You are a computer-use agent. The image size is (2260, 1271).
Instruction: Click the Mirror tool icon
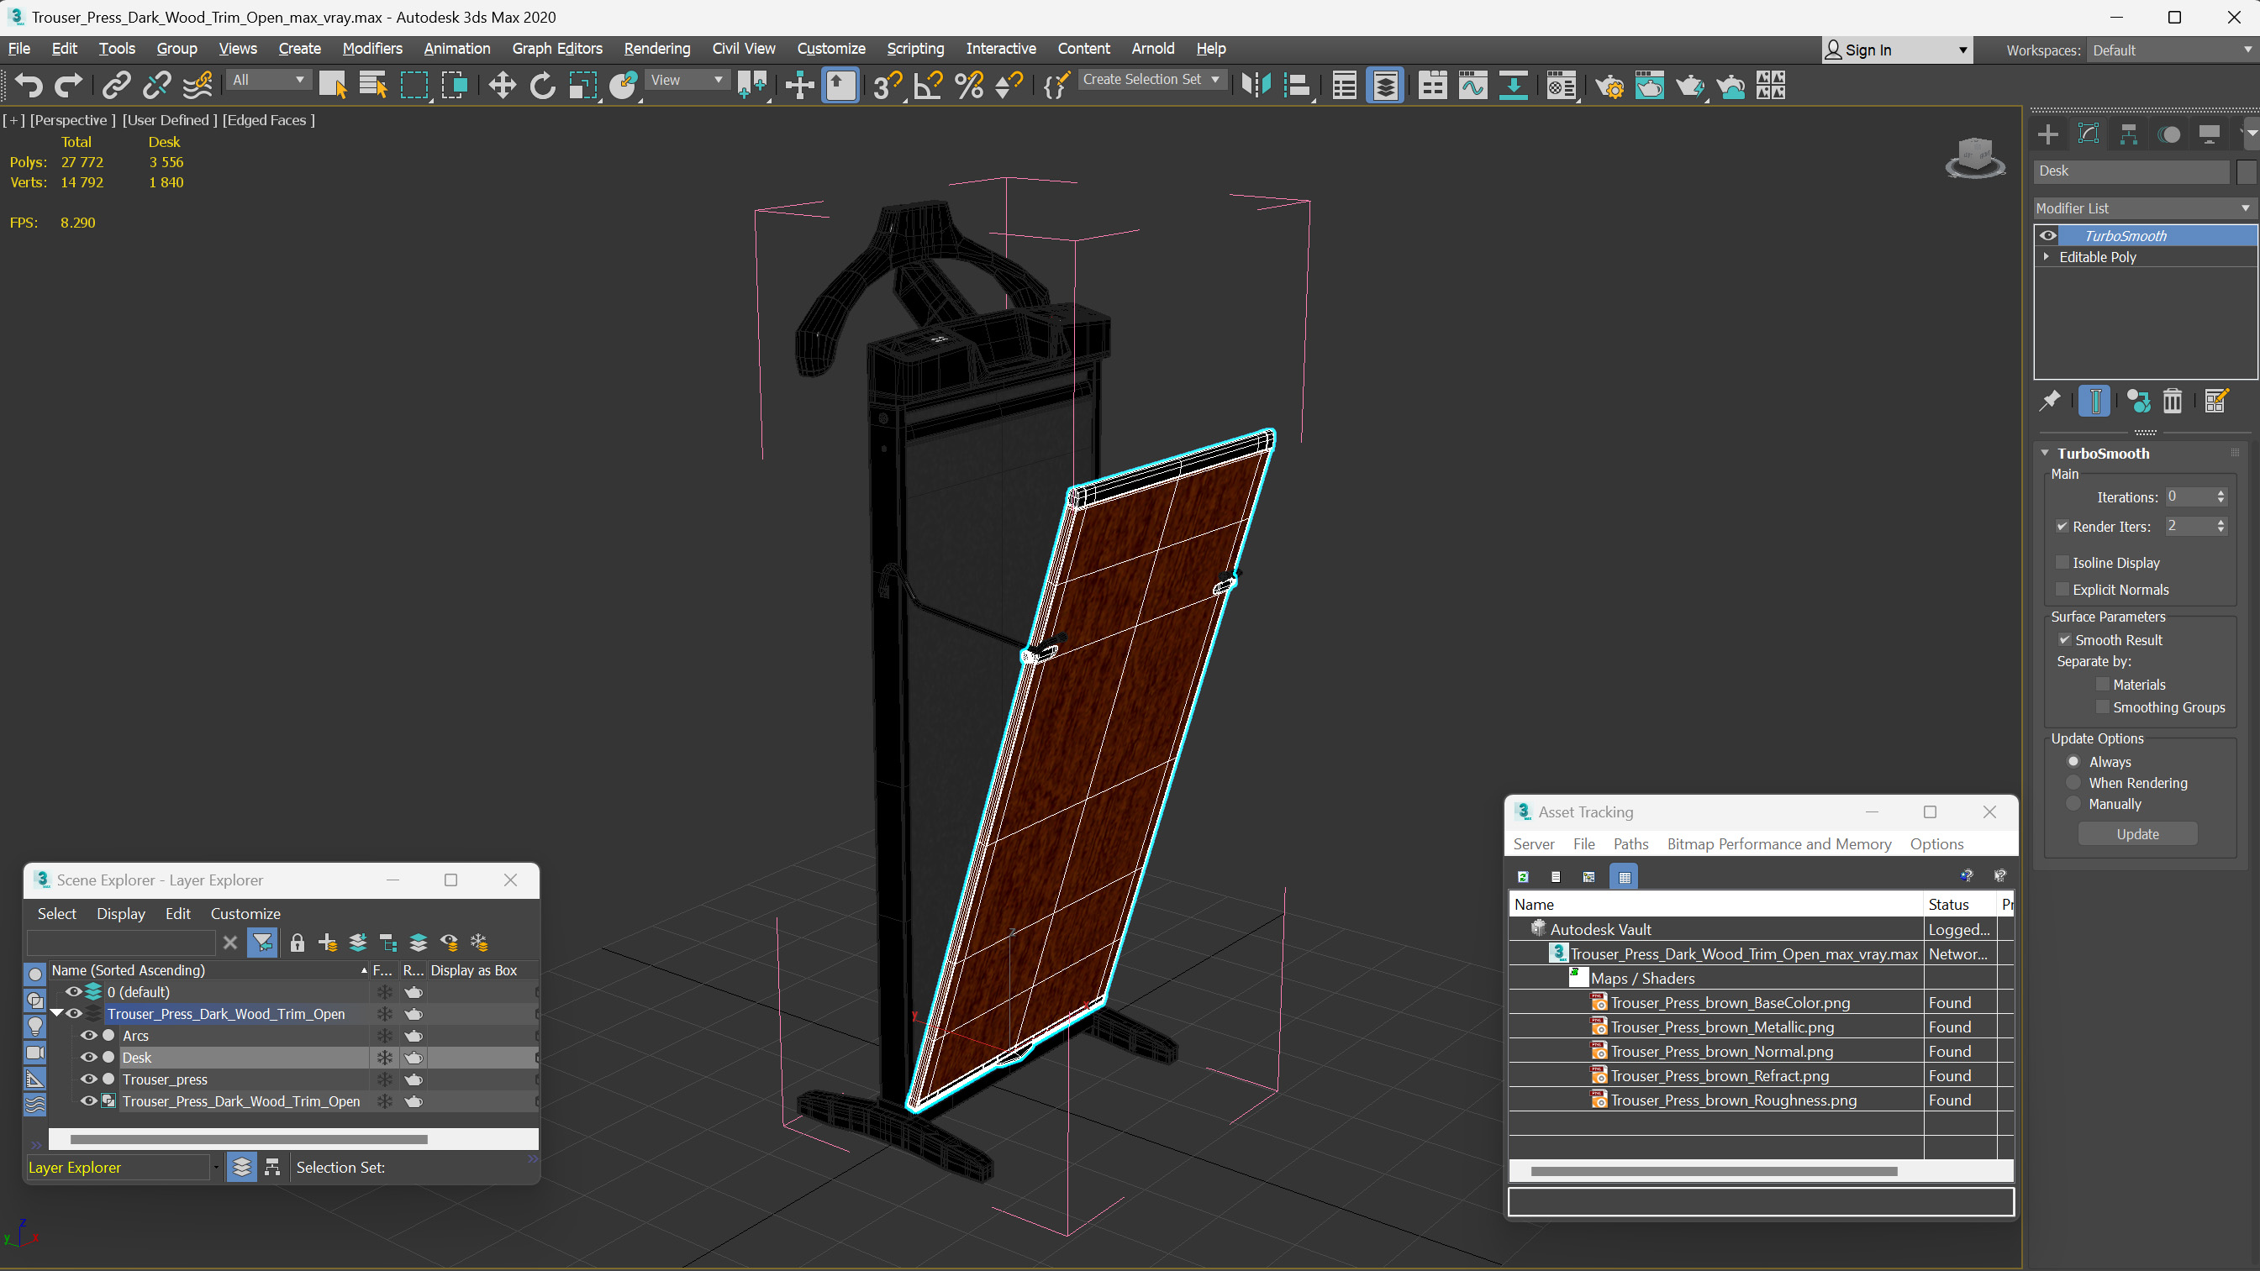pyautogui.click(x=1256, y=85)
